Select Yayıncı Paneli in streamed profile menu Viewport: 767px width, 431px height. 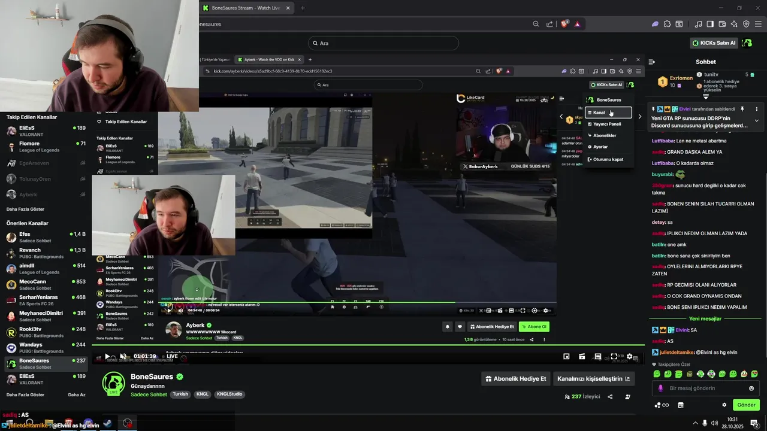point(608,124)
